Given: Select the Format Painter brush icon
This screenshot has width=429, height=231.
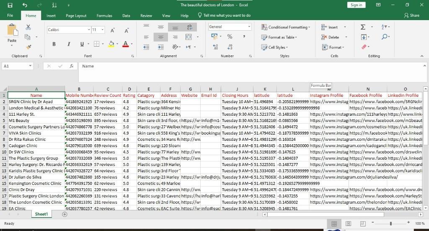Looking at the screenshot, I should coord(28,47).
